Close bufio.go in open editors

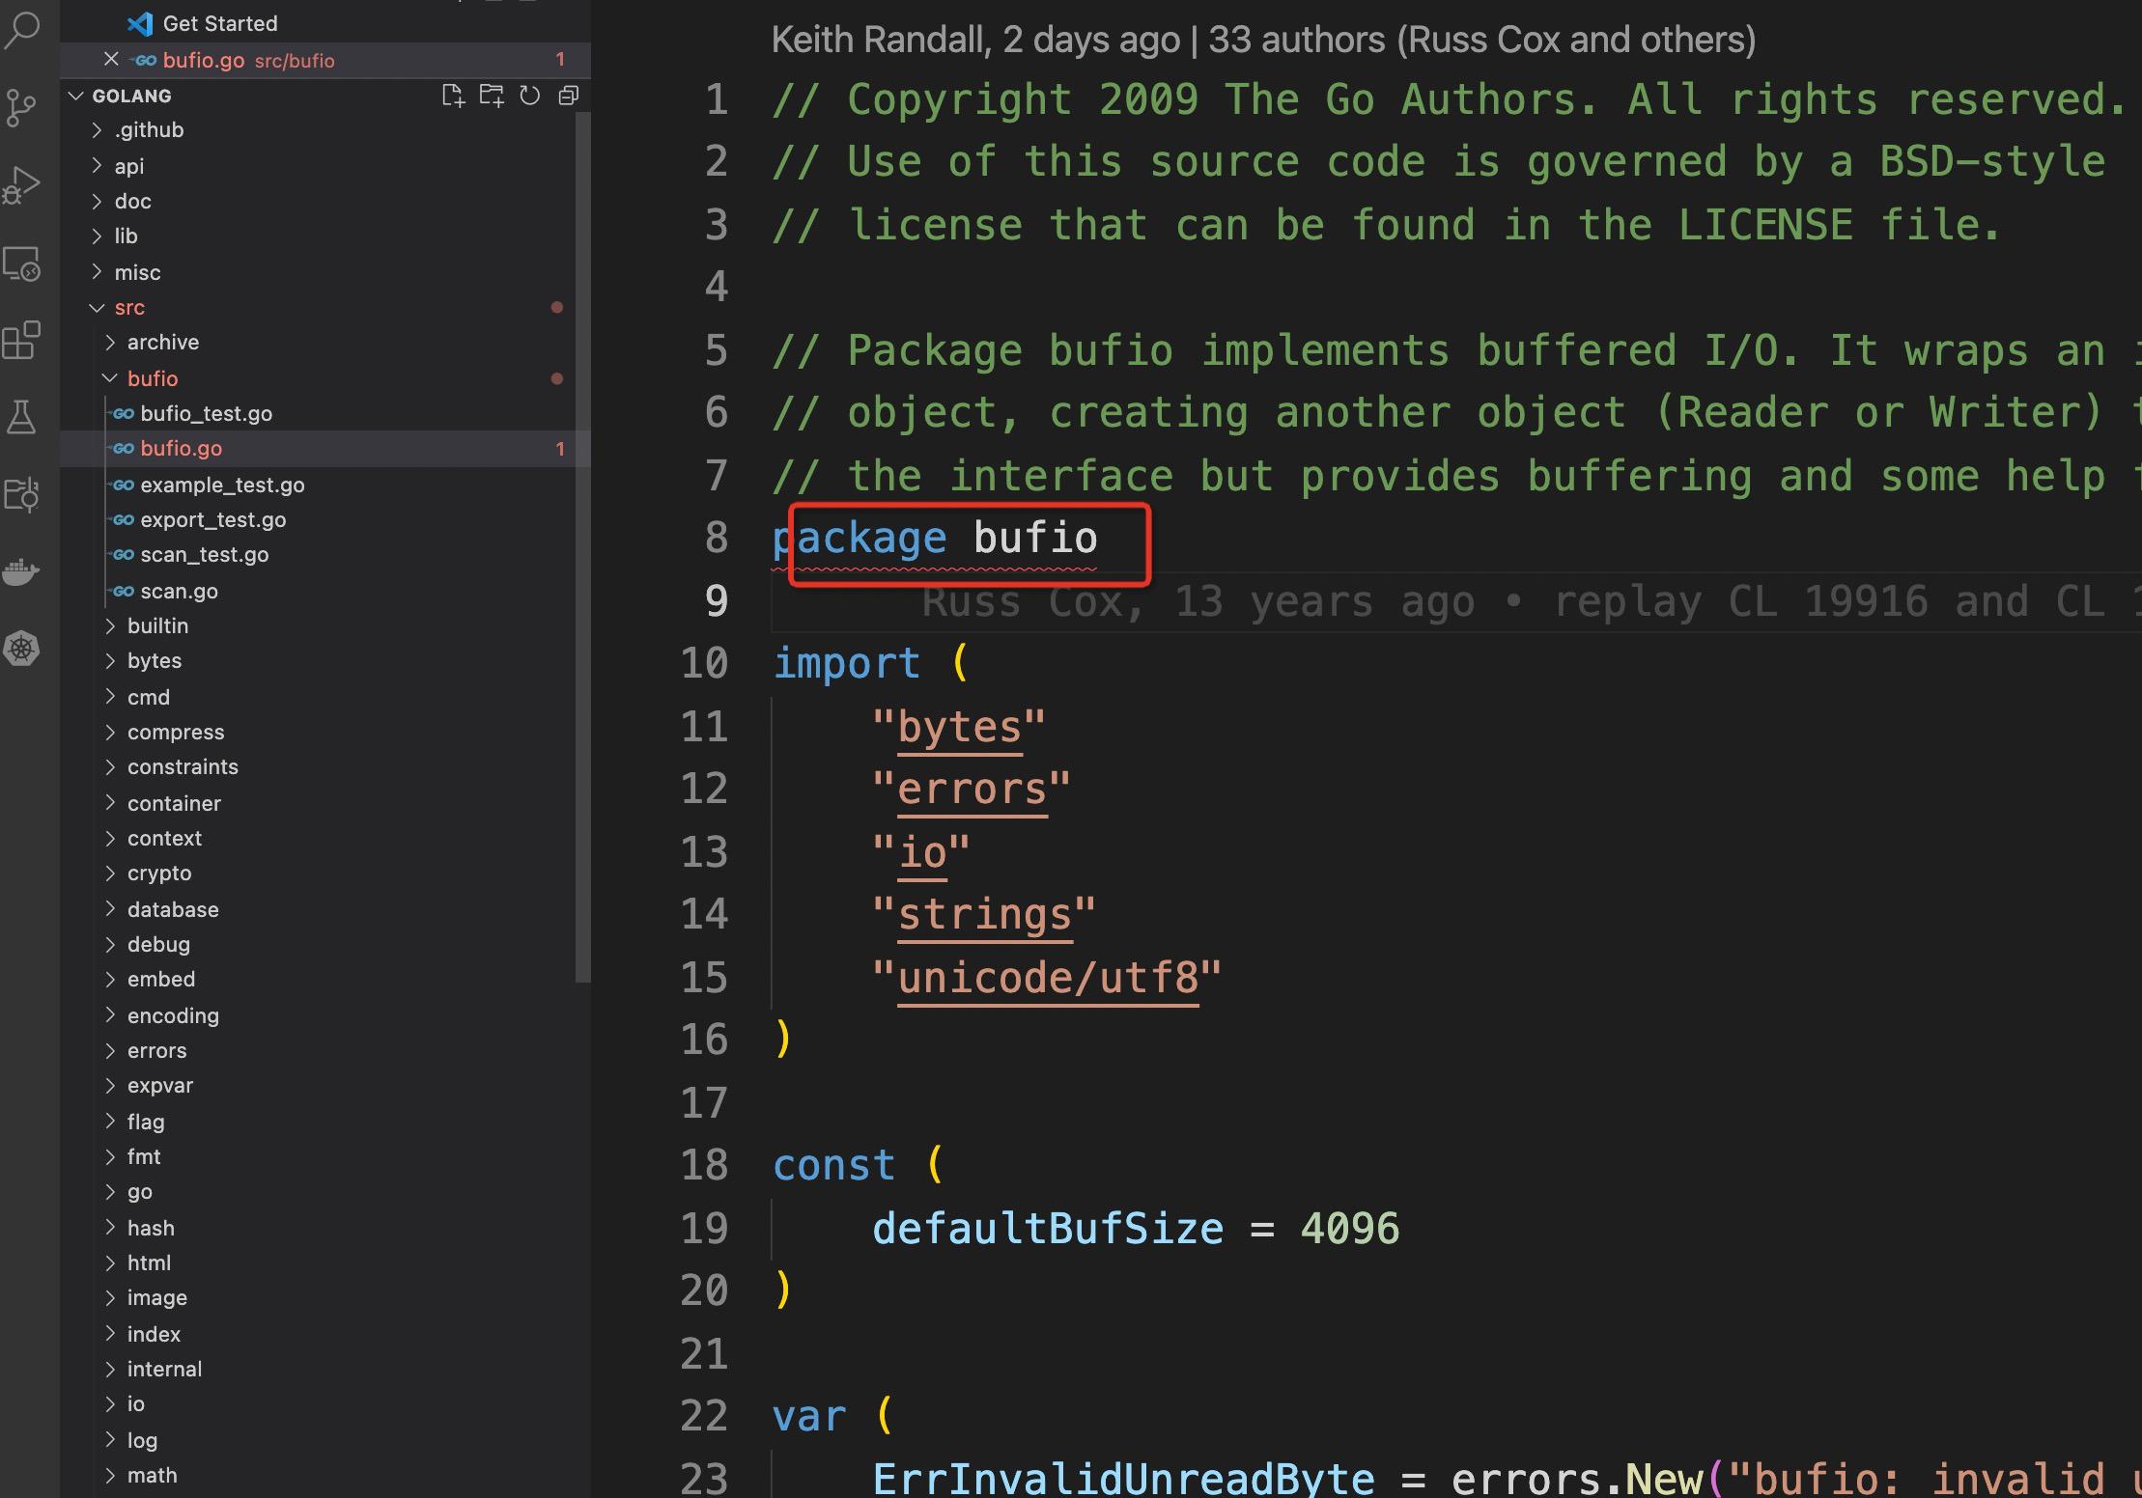tap(111, 60)
